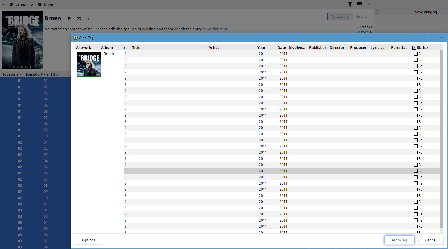The image size is (448, 249).
Task: Click the Auto-Tag list vertical scrollbar
Action: coord(442,140)
